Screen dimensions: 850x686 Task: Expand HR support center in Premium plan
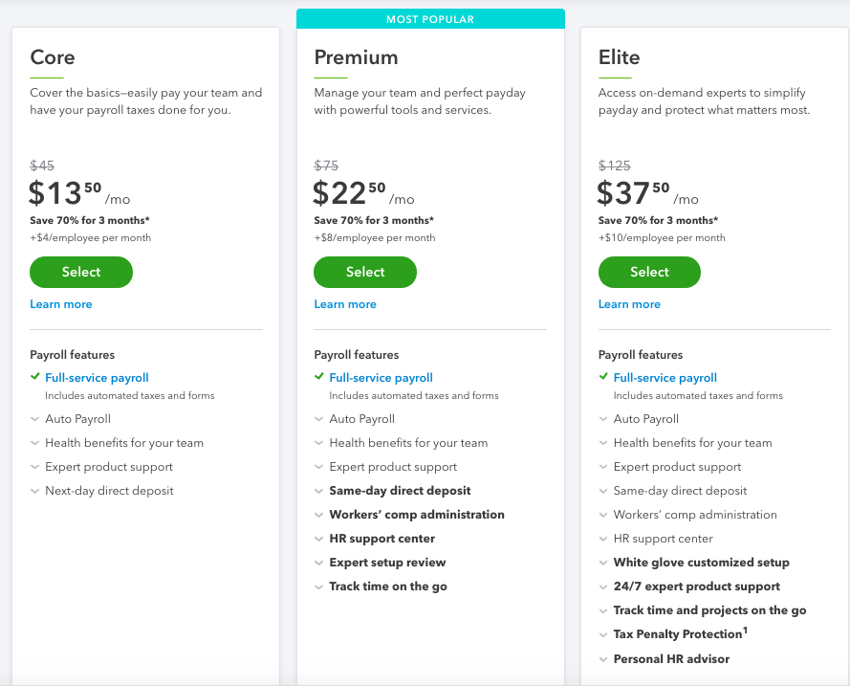[x=375, y=539]
